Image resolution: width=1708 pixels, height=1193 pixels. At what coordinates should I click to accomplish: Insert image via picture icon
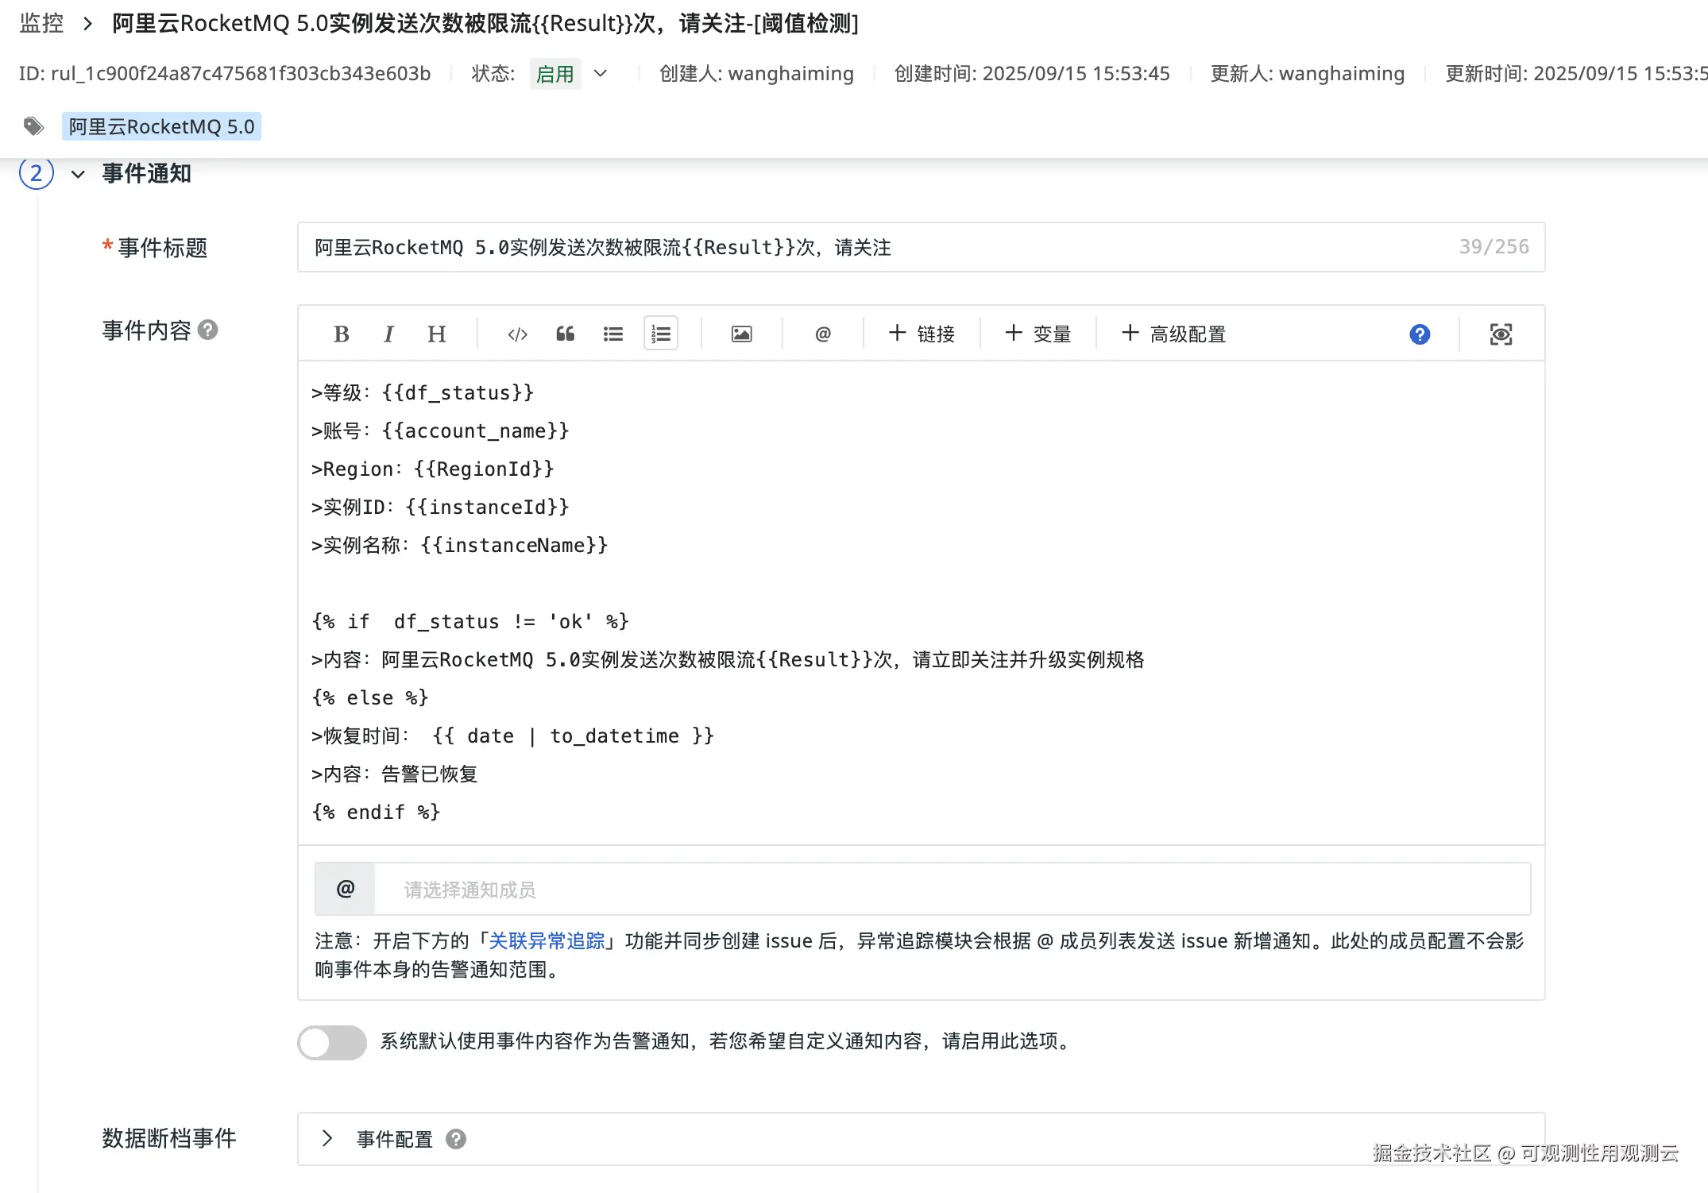click(x=741, y=334)
